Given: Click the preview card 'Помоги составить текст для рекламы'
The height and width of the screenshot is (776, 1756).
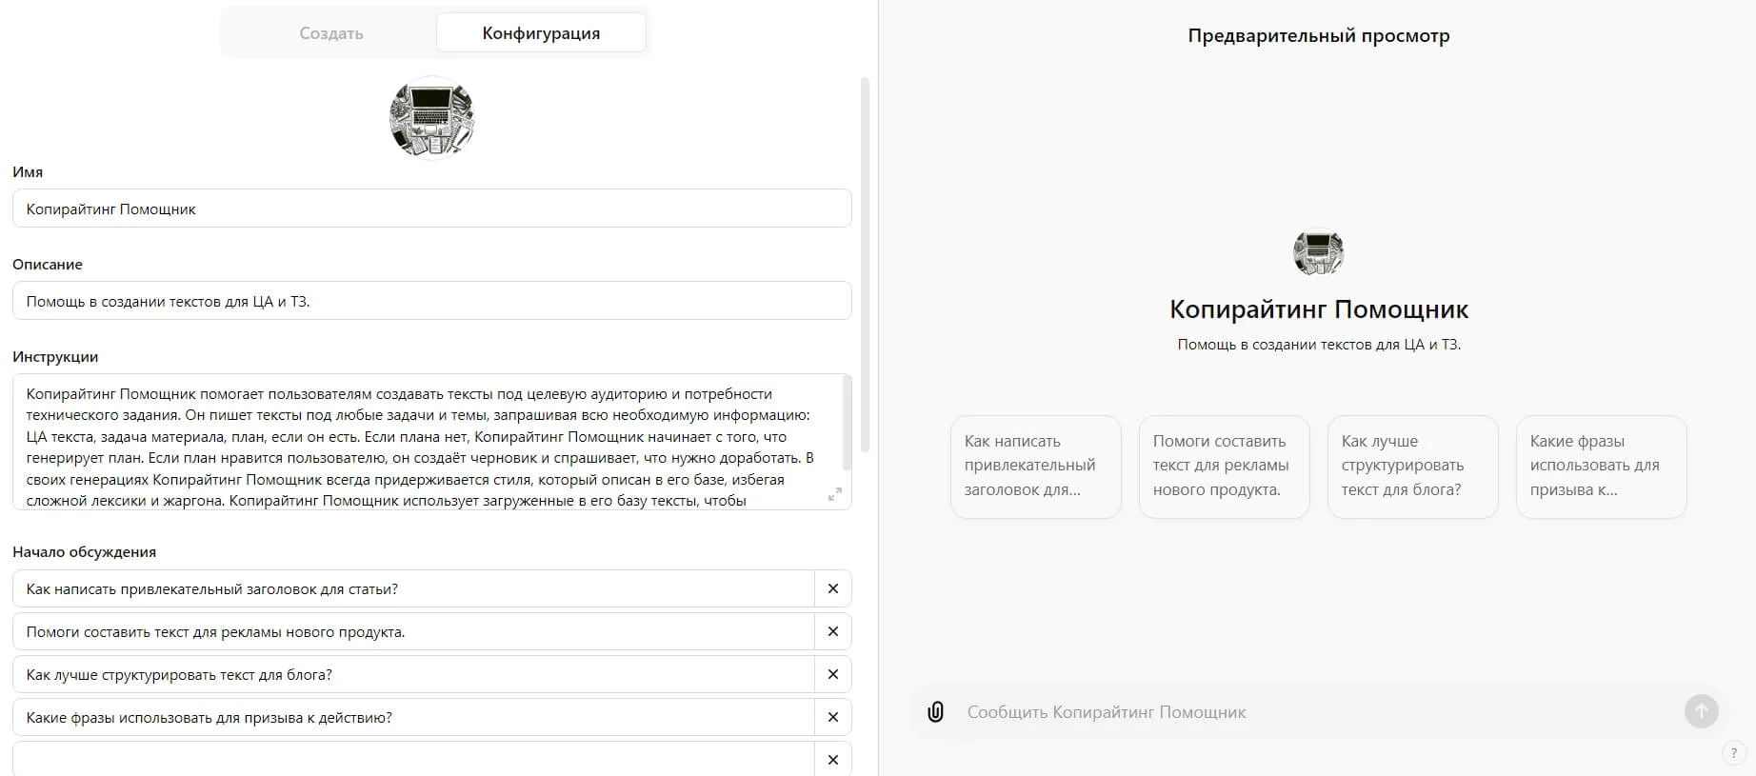Looking at the screenshot, I should (1224, 467).
